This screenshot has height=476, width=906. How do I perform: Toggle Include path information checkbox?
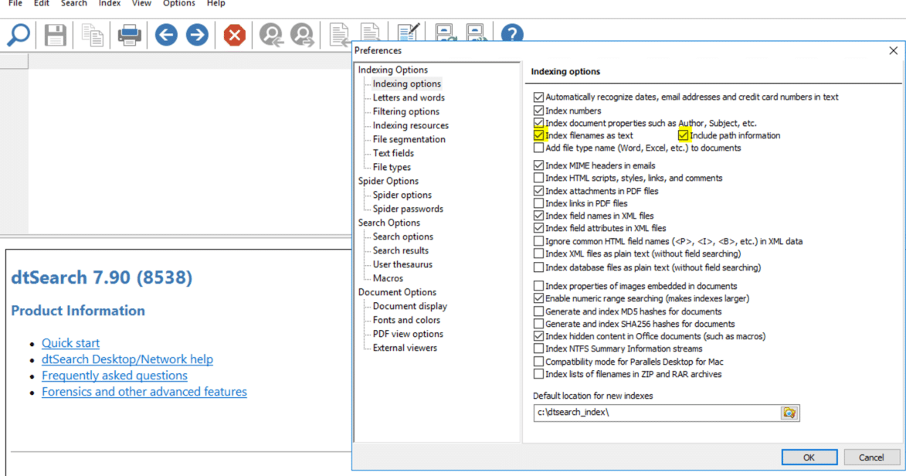tap(683, 135)
